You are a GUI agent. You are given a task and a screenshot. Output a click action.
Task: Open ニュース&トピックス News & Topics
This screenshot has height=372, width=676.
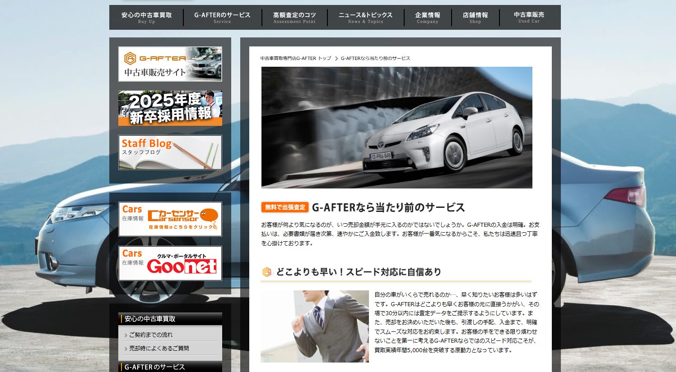click(365, 17)
